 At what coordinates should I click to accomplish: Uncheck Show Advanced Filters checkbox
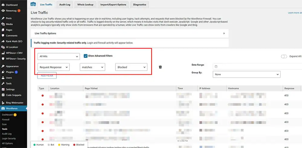pos(85,56)
